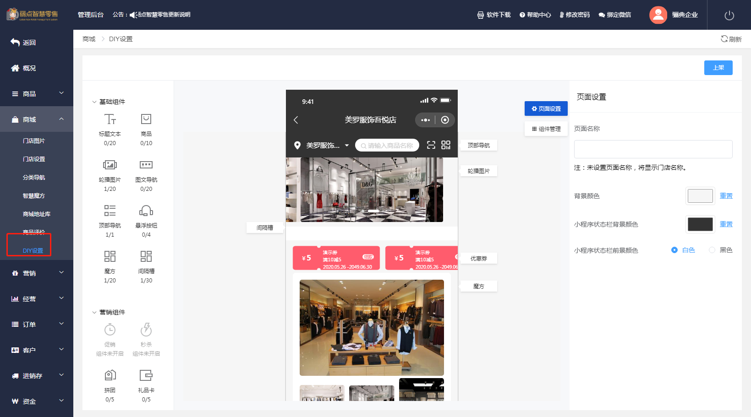Open the store name dropdown in preview

pyautogui.click(x=347, y=146)
